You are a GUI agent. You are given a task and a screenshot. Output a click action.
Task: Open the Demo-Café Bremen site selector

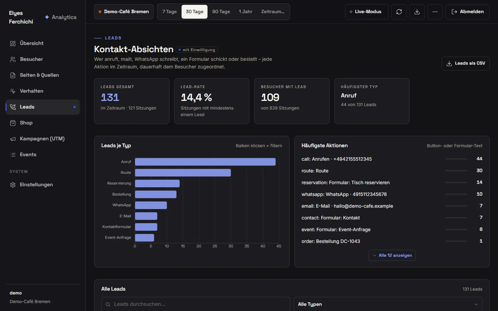[x=124, y=12]
